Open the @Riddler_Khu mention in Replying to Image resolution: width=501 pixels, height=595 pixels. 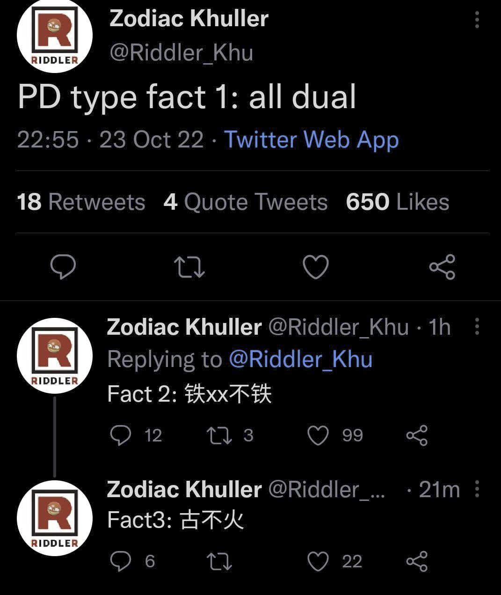pyautogui.click(x=301, y=360)
